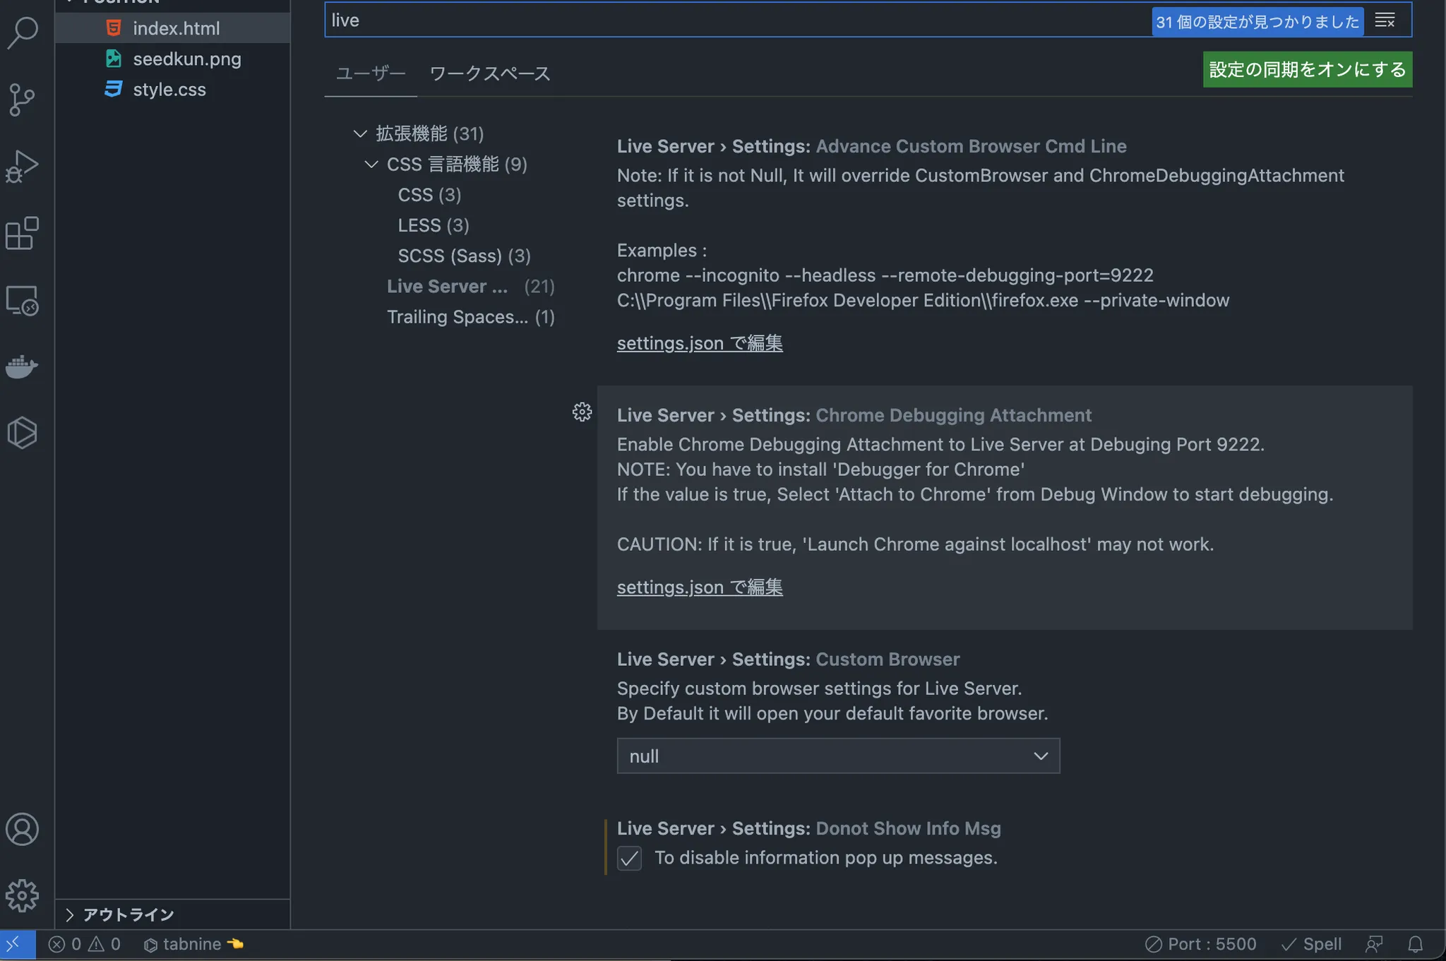Select the ユーザー settings tab
Screen dimensions: 1446x961
371,73
